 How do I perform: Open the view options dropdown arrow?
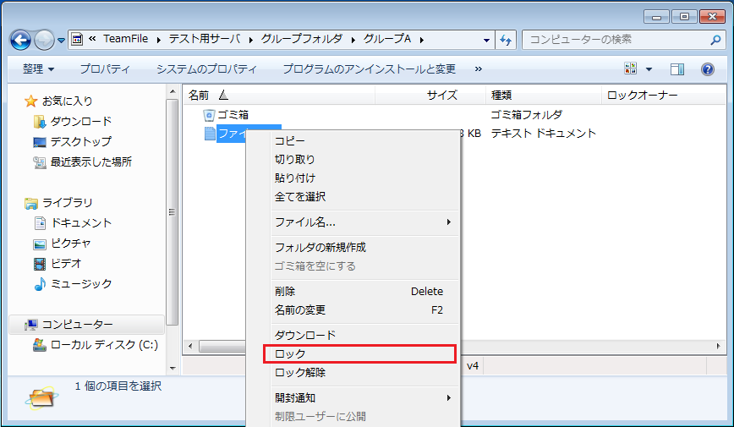[x=649, y=68]
